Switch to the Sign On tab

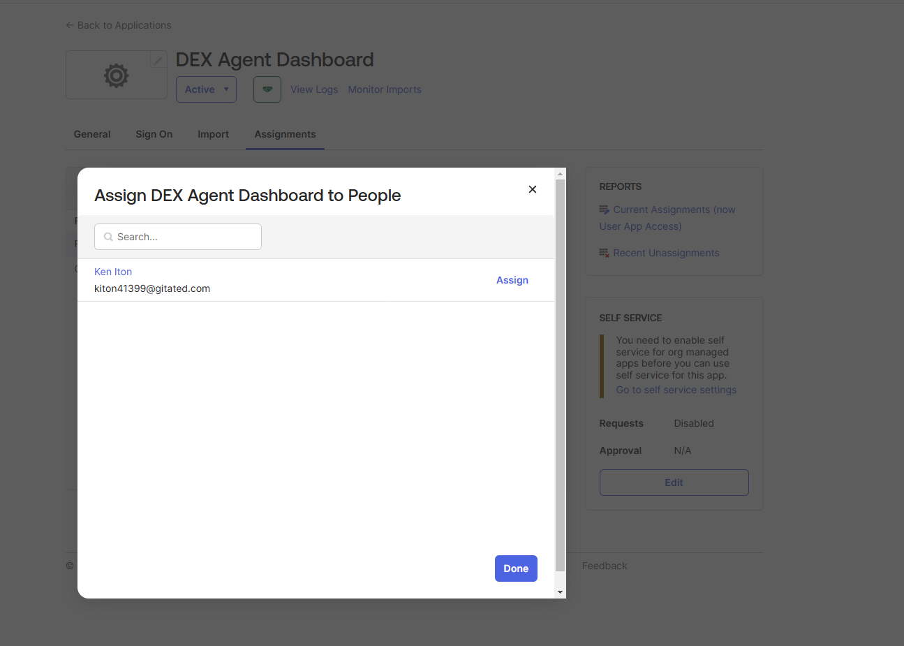[x=154, y=134]
